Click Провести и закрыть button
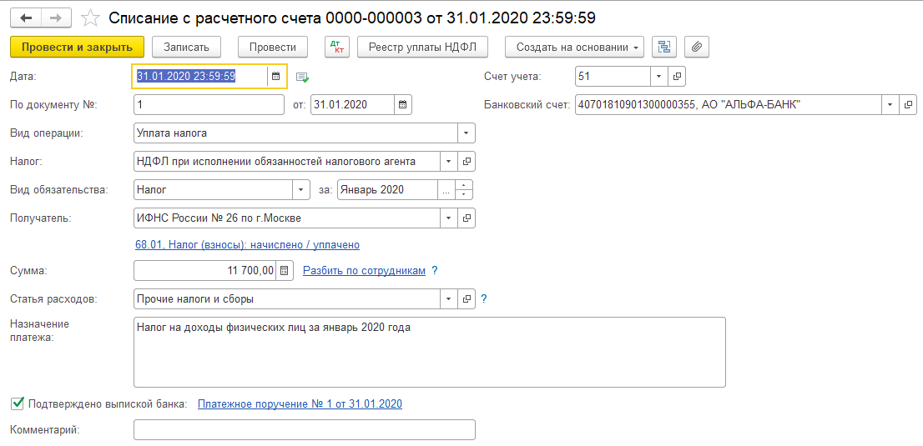Screen dimensions: 923x446 (x=78, y=47)
